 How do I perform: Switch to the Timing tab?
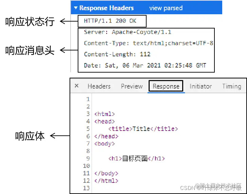pyautogui.click(x=231, y=86)
